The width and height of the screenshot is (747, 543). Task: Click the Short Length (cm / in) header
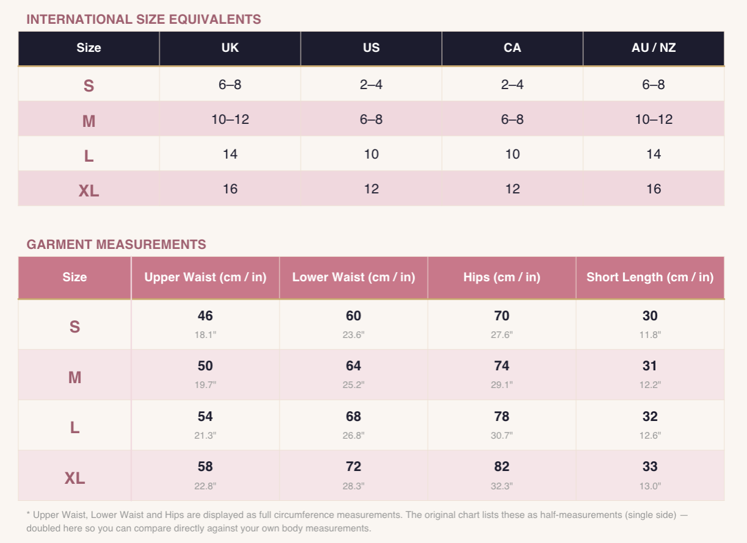pyautogui.click(x=650, y=277)
